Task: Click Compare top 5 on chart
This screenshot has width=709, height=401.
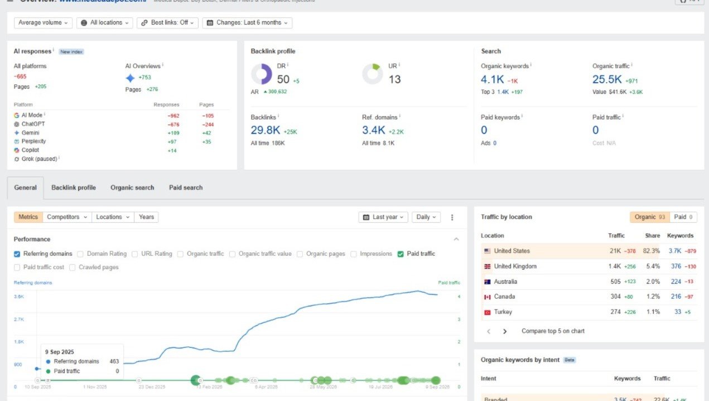Action: [x=553, y=331]
